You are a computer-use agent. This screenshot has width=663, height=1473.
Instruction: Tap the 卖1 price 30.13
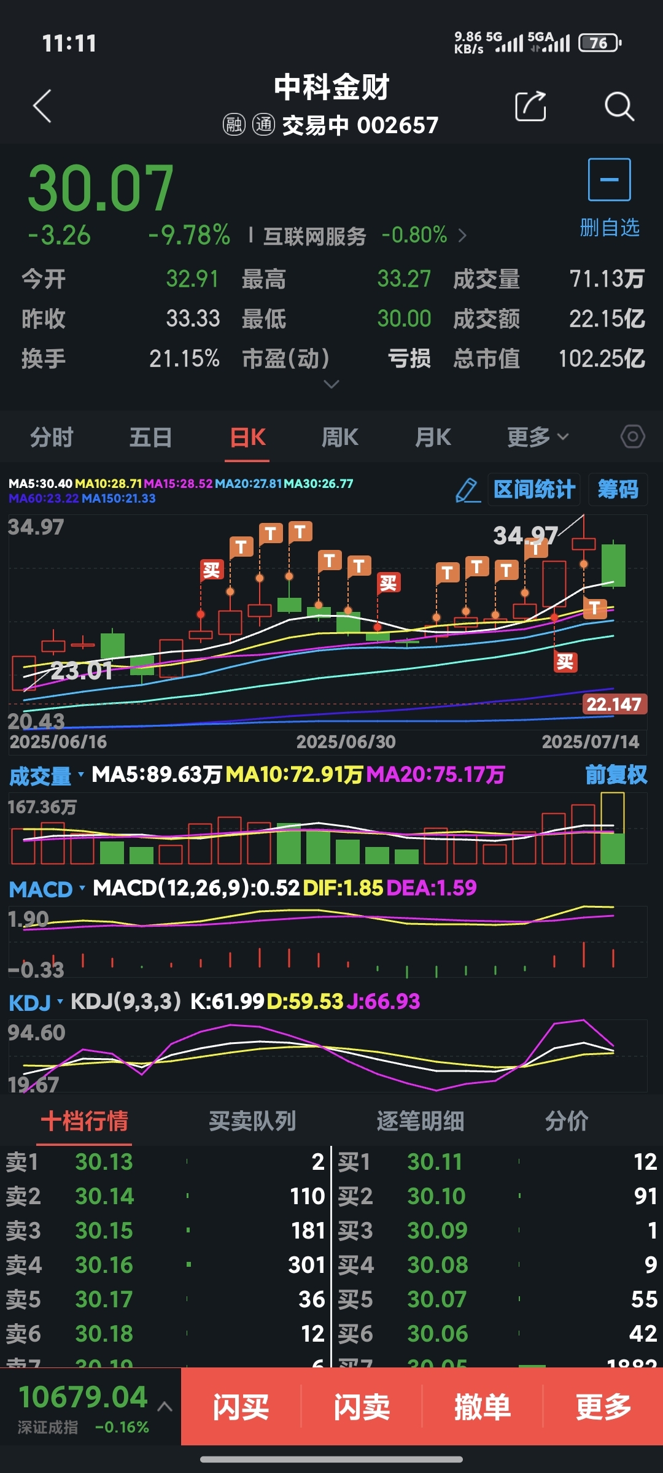[x=104, y=1162]
